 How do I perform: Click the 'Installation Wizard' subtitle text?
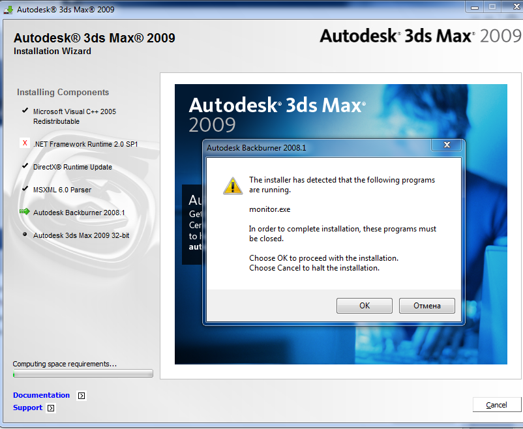52,51
